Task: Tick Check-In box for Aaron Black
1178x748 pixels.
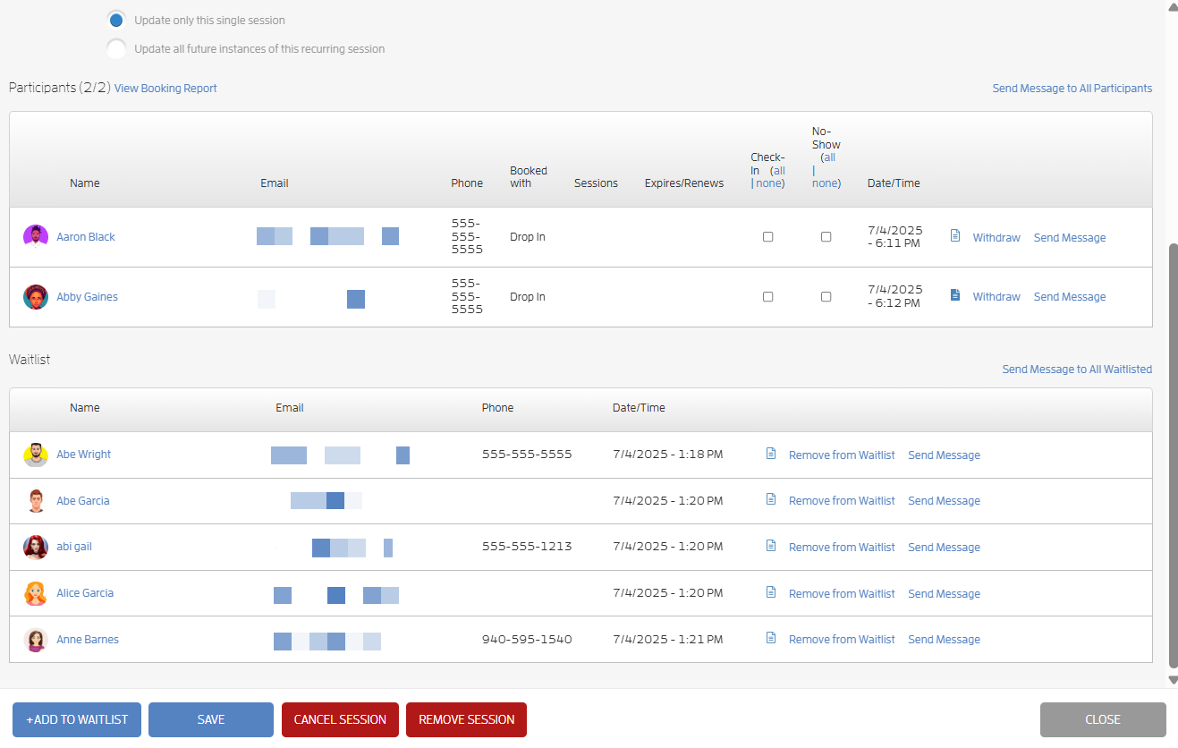Action: [x=767, y=237]
